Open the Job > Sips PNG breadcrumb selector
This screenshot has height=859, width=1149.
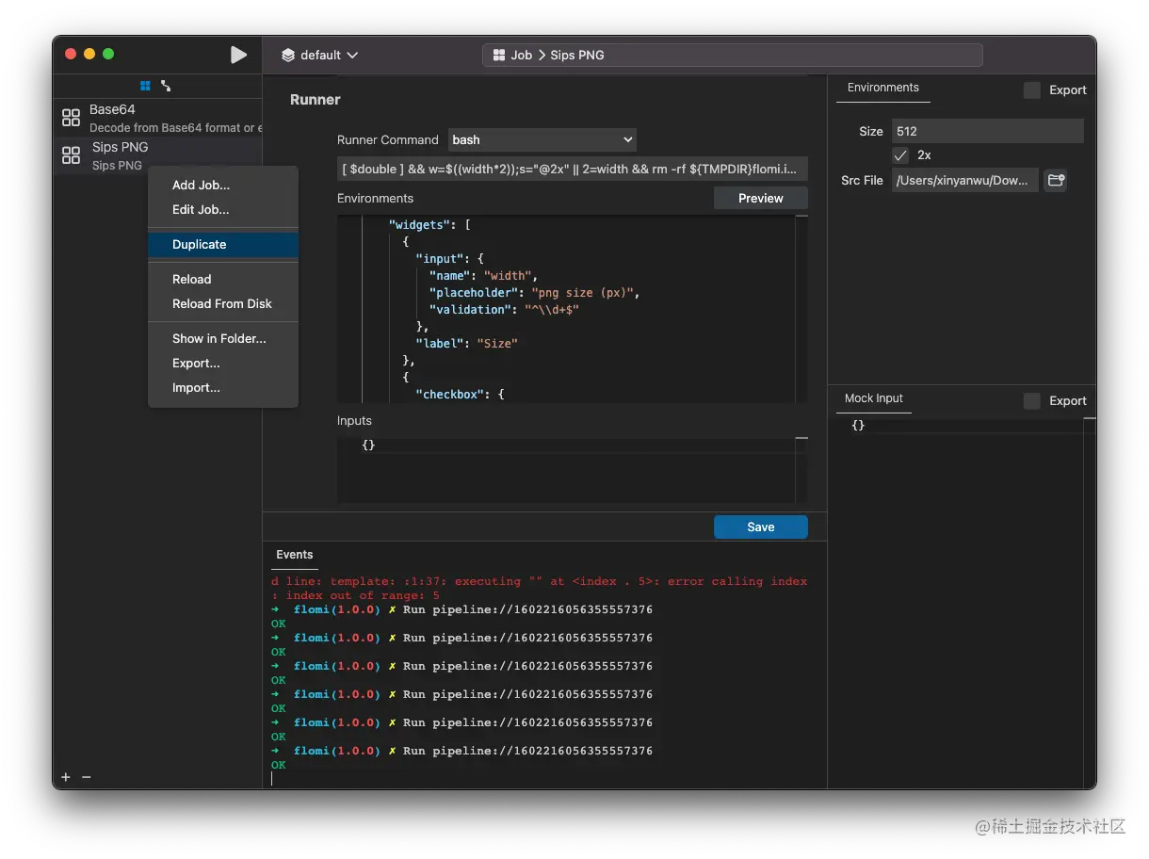[732, 56]
